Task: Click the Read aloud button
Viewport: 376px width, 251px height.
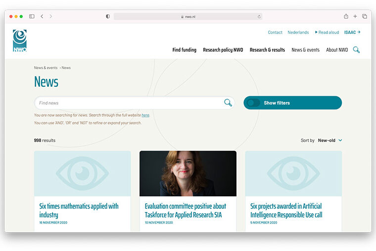Action: coord(327,33)
